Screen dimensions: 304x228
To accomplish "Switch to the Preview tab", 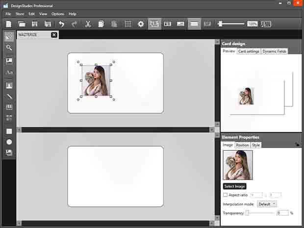I will click(x=229, y=51).
